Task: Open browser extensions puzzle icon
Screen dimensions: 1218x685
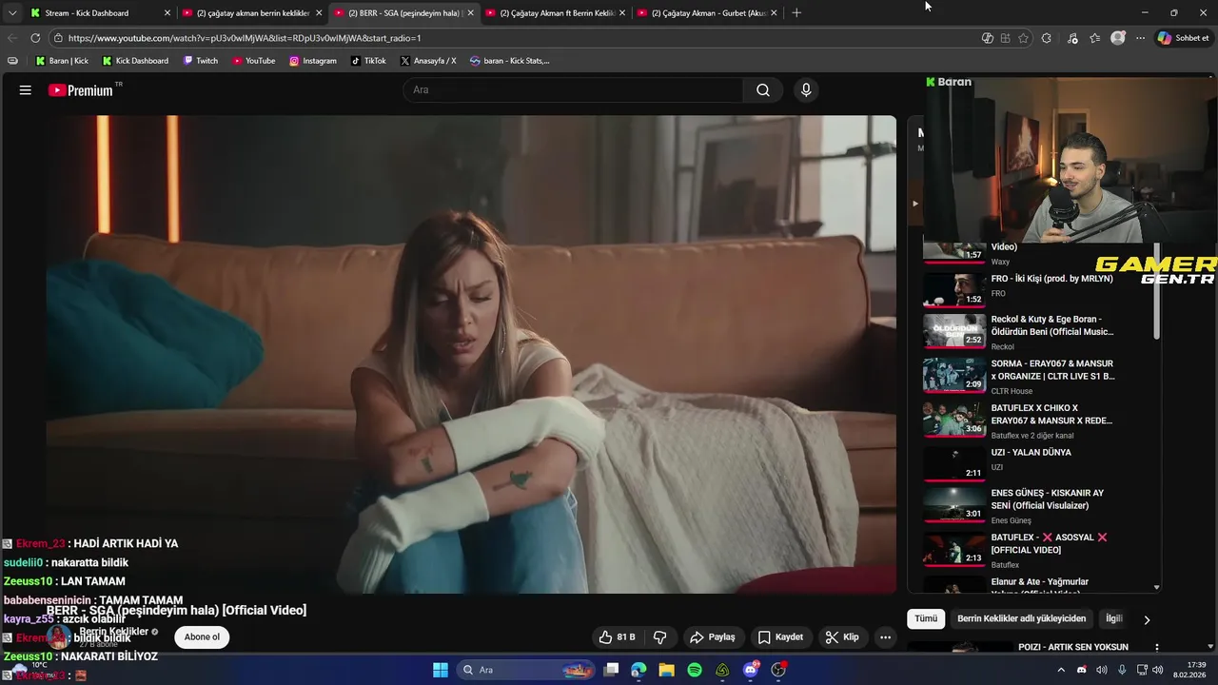Action: tap(1047, 38)
